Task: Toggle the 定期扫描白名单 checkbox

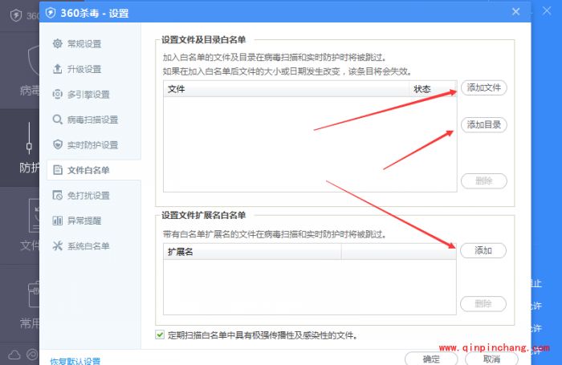Action: (x=160, y=335)
